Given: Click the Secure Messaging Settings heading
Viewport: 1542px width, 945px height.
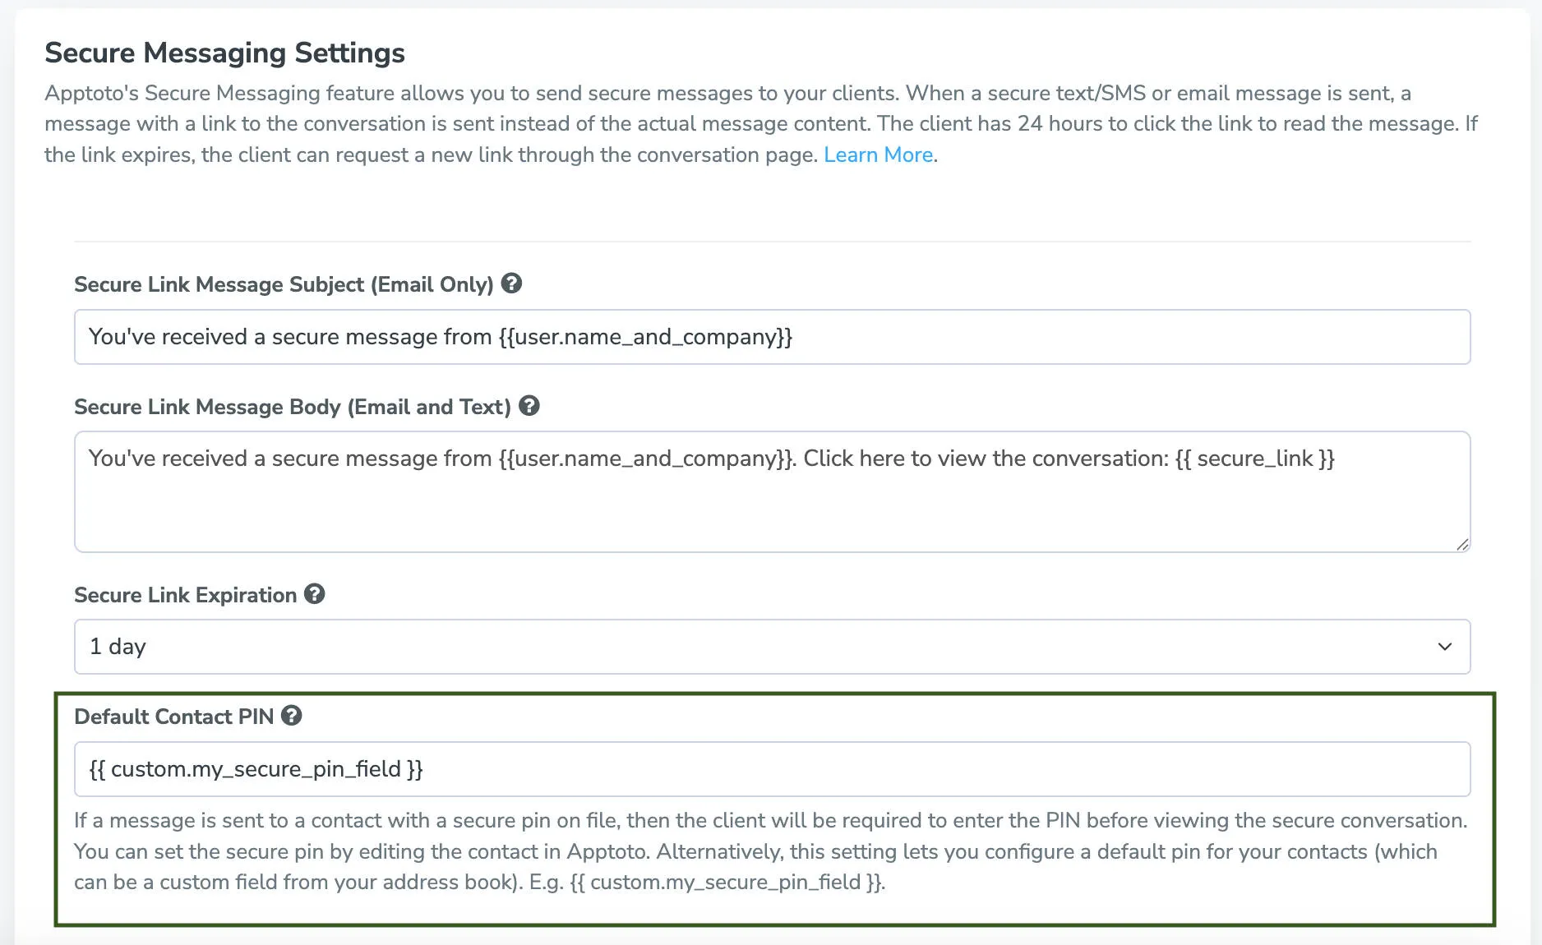Looking at the screenshot, I should (225, 52).
